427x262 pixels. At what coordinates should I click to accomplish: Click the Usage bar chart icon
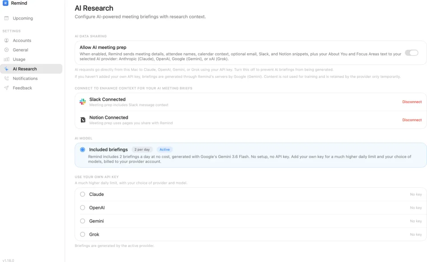(x=7, y=59)
